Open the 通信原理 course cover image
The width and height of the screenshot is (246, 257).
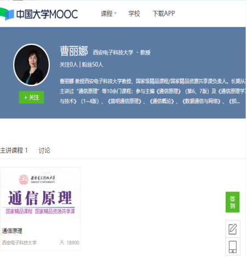[x=40, y=194]
